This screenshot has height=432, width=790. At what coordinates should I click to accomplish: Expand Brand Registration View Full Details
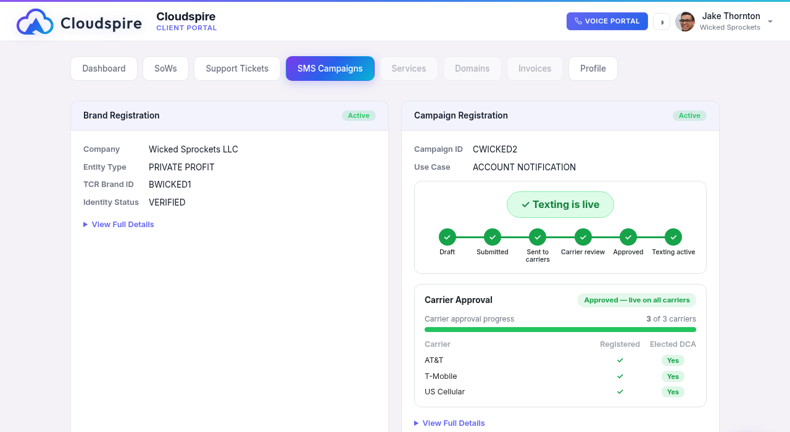coord(118,225)
